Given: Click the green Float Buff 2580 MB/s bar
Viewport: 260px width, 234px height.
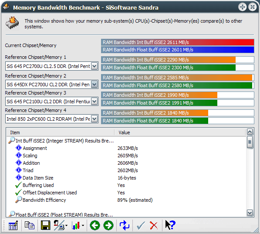Looking at the screenshot, I should click(x=178, y=85).
